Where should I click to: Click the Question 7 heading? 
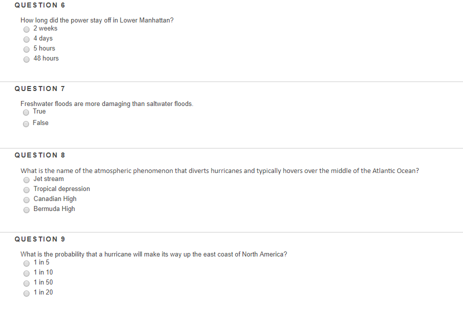[40, 88]
